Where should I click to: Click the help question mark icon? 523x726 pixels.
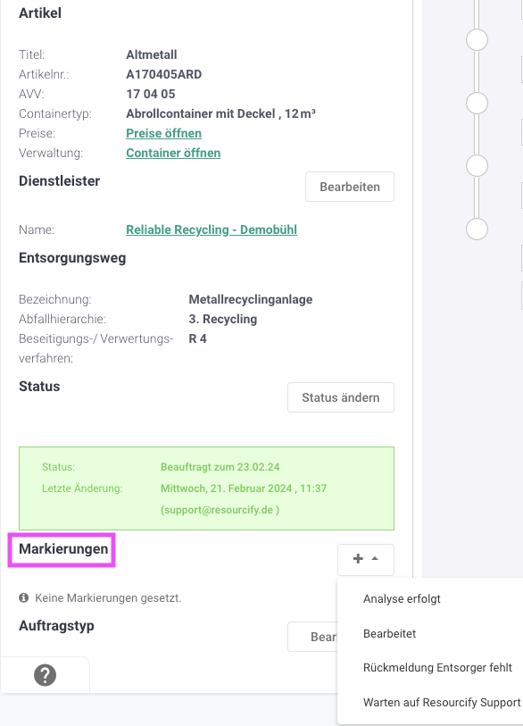pos(45,675)
